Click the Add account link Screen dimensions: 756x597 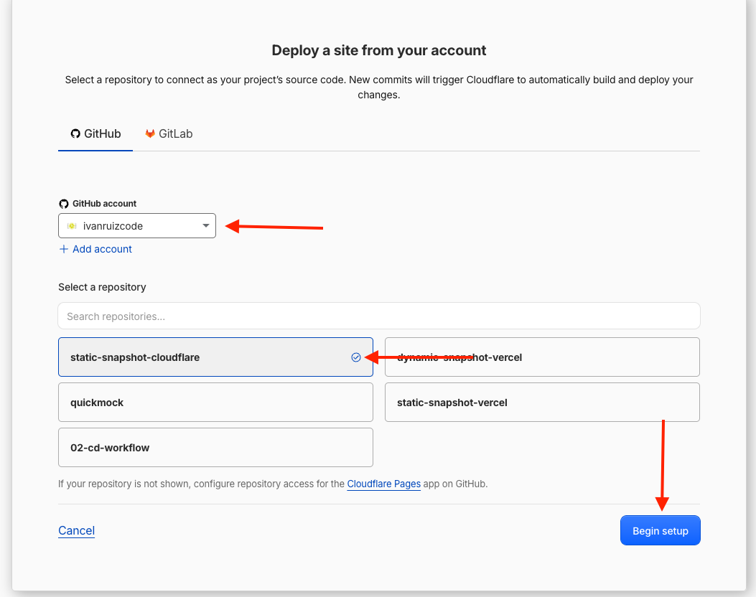95,249
